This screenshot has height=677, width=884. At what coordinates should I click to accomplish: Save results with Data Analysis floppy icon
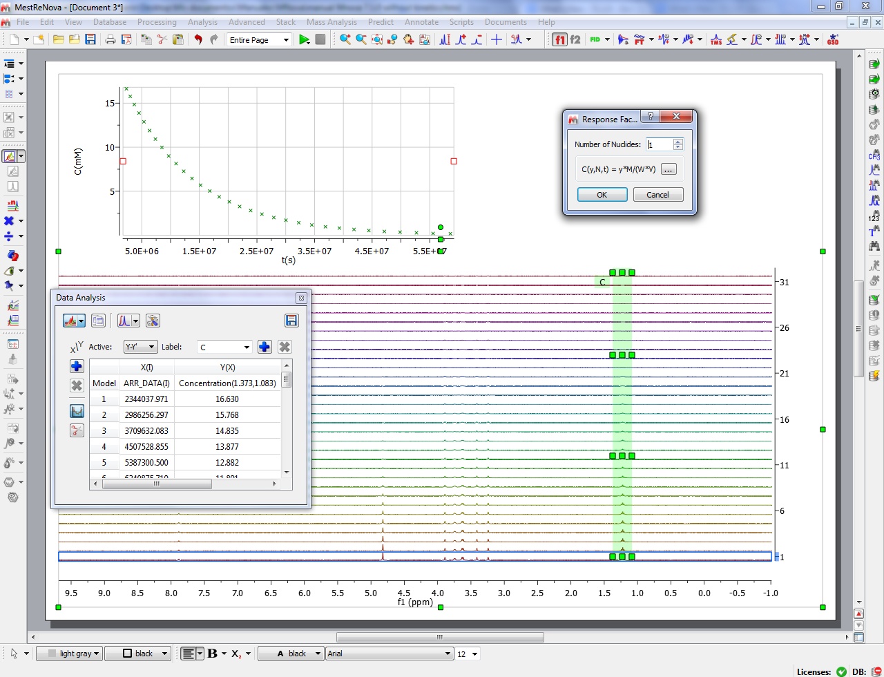pos(291,321)
